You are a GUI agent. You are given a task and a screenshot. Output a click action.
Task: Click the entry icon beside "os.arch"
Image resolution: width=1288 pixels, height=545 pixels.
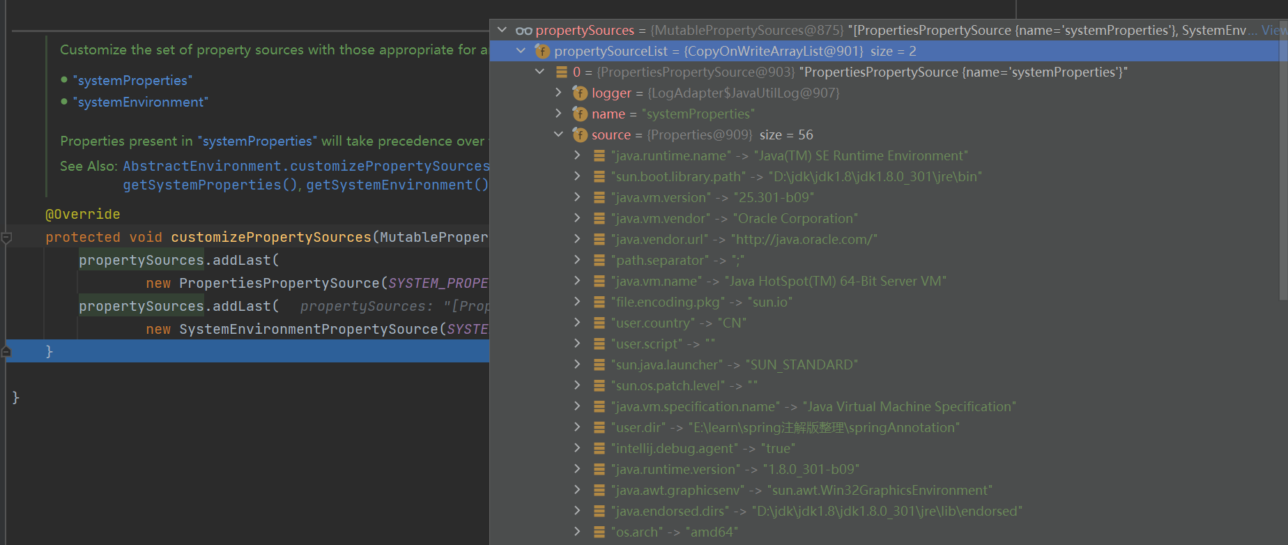(599, 532)
